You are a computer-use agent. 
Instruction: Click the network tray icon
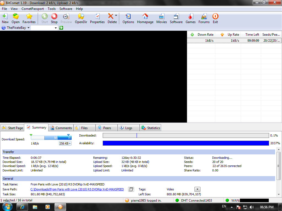[245, 207]
